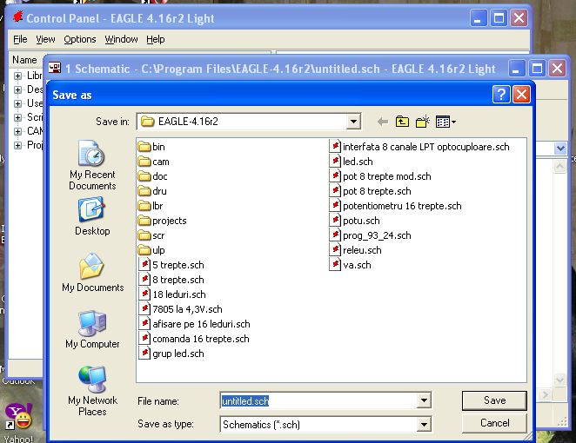Expand the Des tree node in Control Panel
The width and height of the screenshot is (576, 443).
click(x=17, y=89)
